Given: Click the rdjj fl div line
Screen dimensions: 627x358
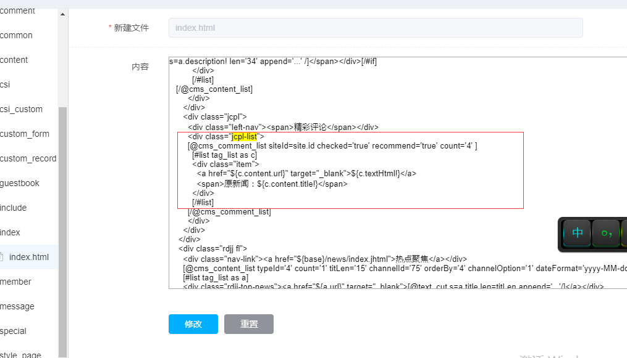Looking at the screenshot, I should [213, 249].
